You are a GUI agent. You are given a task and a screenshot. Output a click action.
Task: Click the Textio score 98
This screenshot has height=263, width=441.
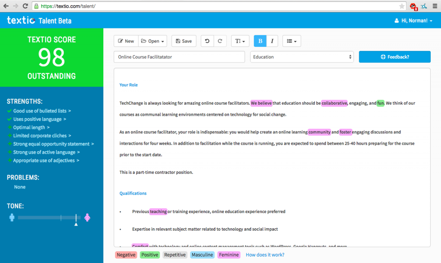click(52, 57)
